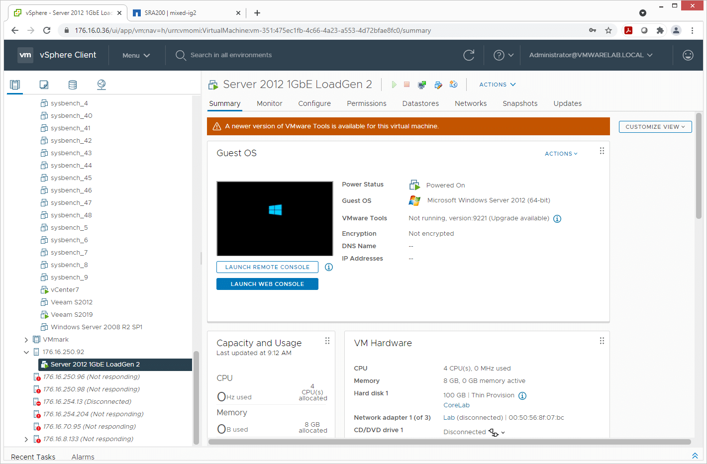The image size is (707, 464).
Task: Select Veeam S2012 VM in tree
Action: (72, 302)
